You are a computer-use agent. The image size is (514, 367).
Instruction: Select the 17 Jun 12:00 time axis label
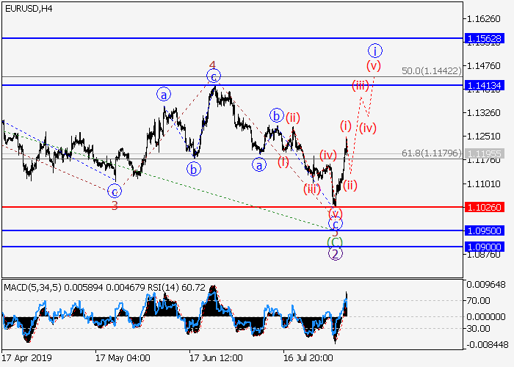[216, 358]
